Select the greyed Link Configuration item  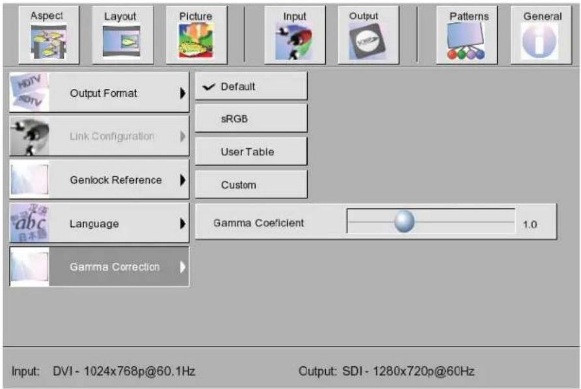pos(100,136)
